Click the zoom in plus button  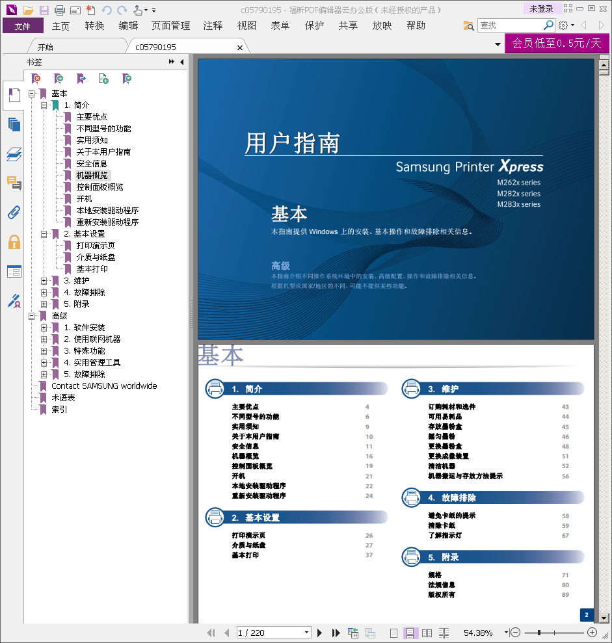click(x=592, y=633)
